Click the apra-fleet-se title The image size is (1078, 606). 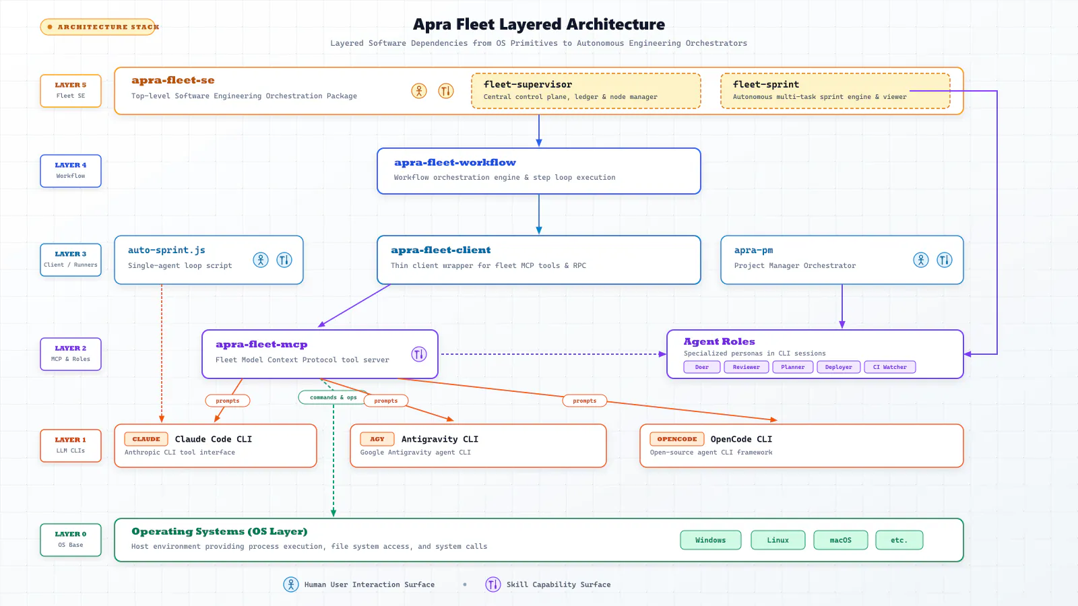[173, 80]
